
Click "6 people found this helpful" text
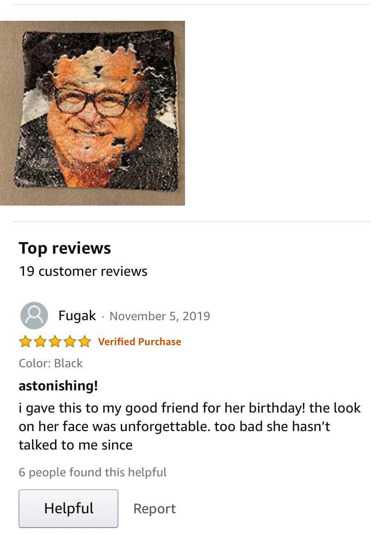click(x=93, y=472)
